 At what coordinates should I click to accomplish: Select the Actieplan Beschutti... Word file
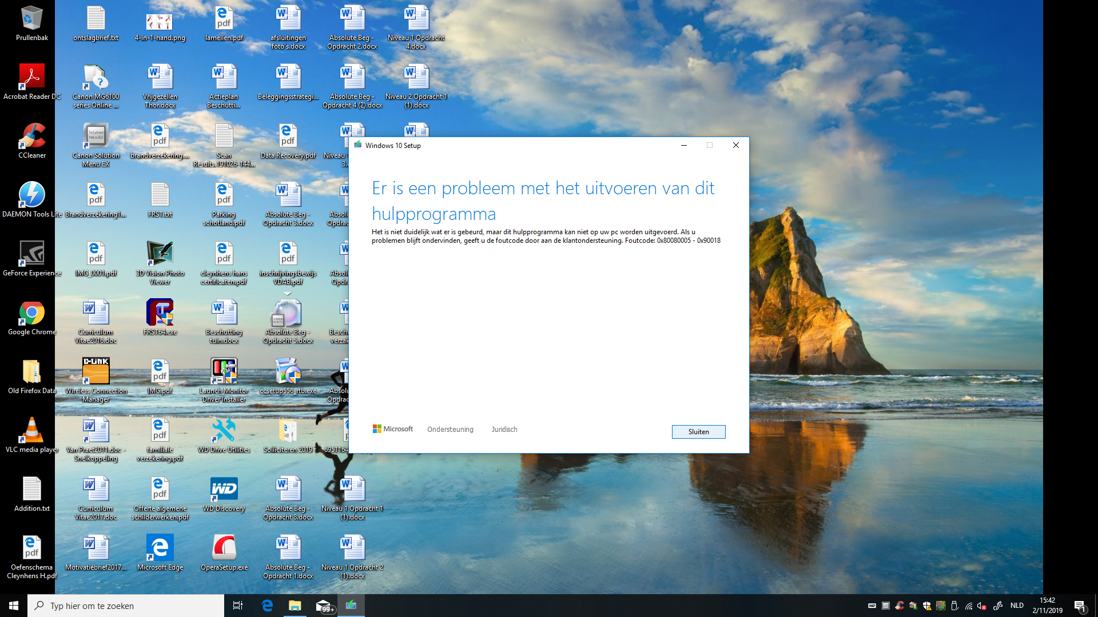point(224,86)
